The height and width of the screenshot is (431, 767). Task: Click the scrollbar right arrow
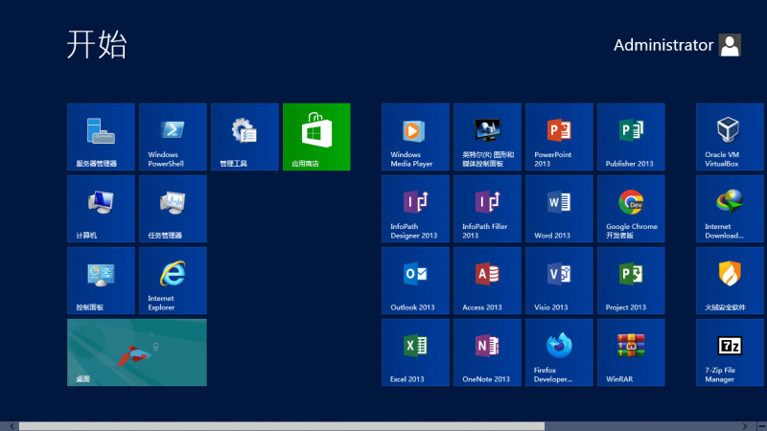pyautogui.click(x=745, y=426)
